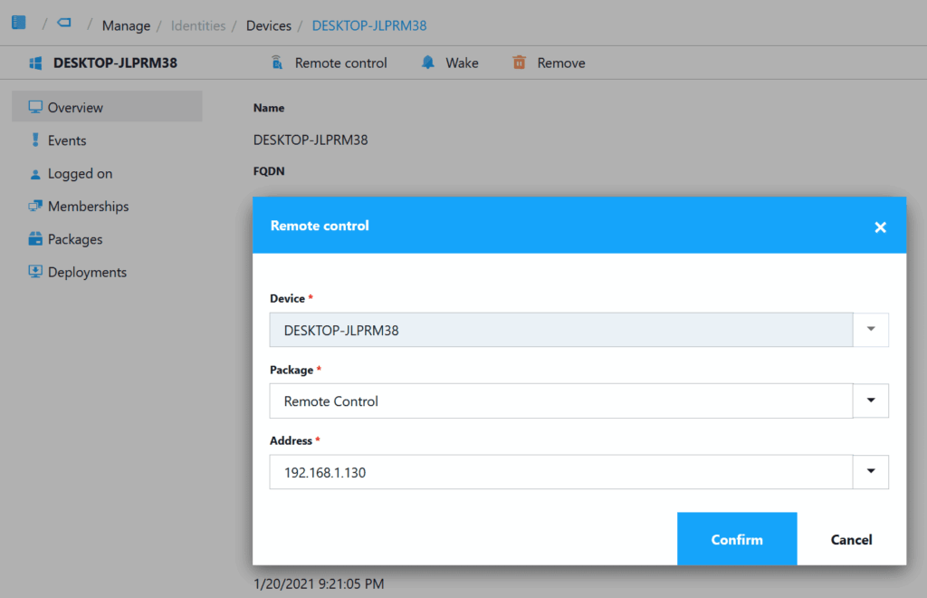This screenshot has height=598, width=927.
Task: Click the Memberships sidebar icon
Action: (35, 207)
